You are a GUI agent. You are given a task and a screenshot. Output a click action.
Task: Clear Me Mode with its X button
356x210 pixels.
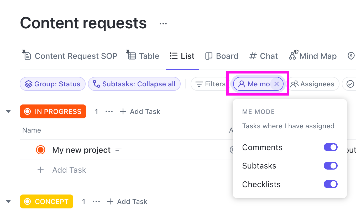(x=276, y=84)
